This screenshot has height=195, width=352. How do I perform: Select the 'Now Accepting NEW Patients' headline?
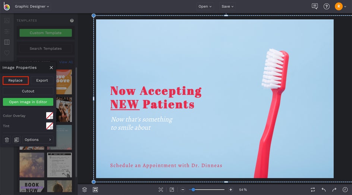pyautogui.click(x=156, y=97)
